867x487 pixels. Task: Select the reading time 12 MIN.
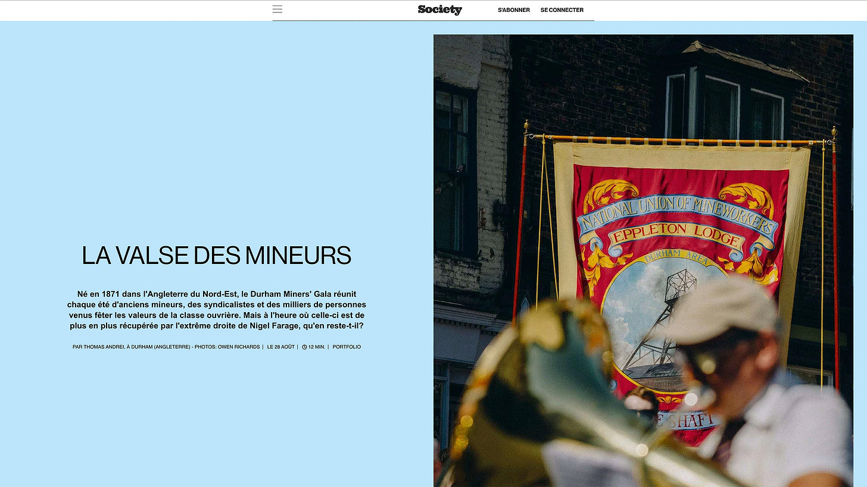[x=317, y=347]
